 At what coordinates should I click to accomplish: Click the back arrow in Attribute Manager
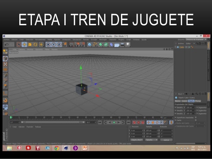(x=186, y=94)
